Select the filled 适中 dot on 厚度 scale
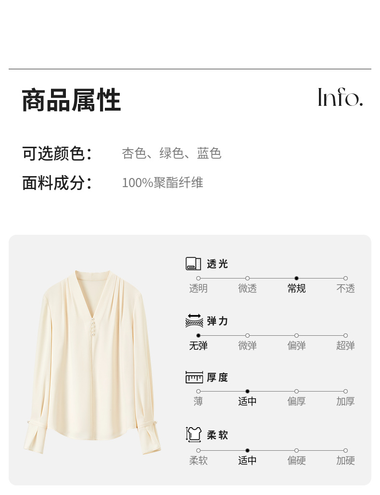This screenshot has width=380, height=495. [247, 392]
